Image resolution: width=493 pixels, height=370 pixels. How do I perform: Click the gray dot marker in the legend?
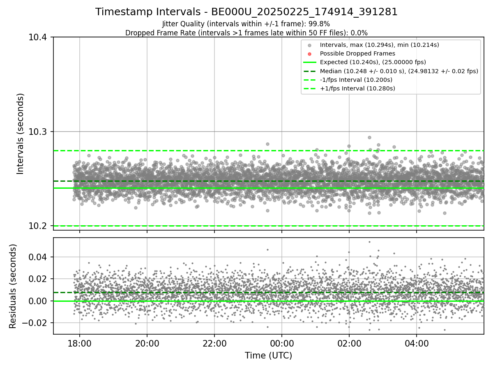(310, 45)
